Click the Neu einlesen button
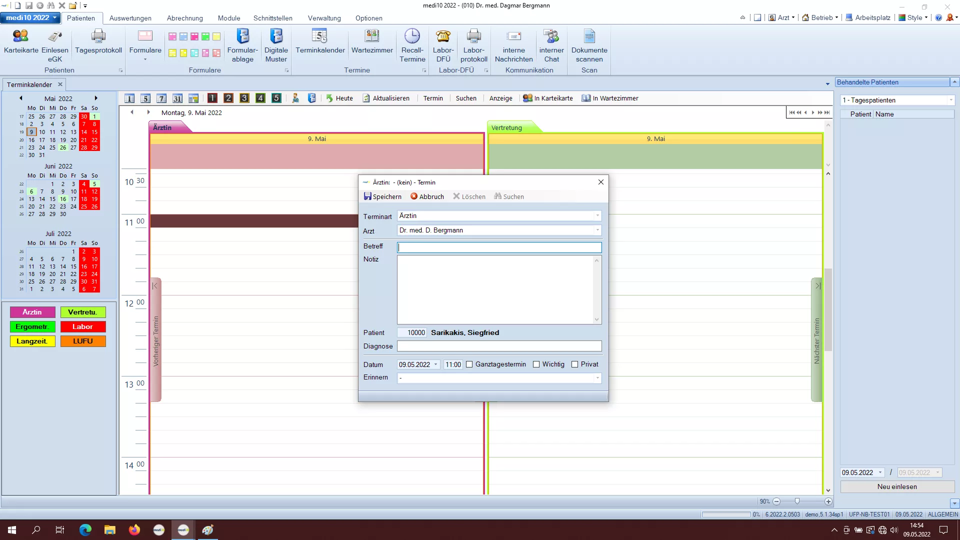960x540 pixels. point(897,486)
